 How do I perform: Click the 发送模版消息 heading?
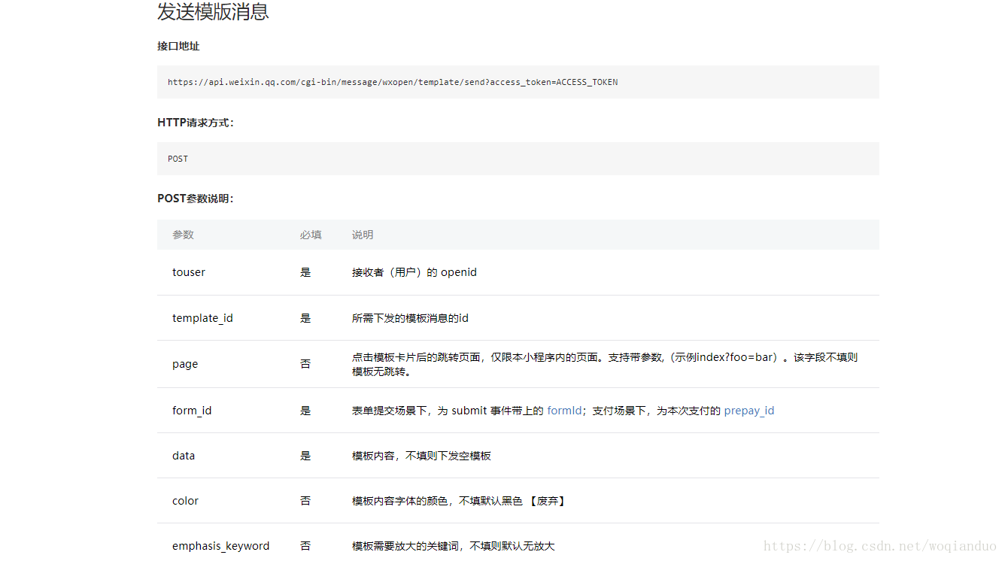[213, 12]
